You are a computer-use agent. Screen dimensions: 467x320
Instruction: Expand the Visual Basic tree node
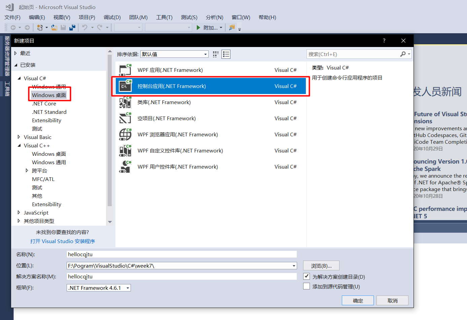(19, 137)
